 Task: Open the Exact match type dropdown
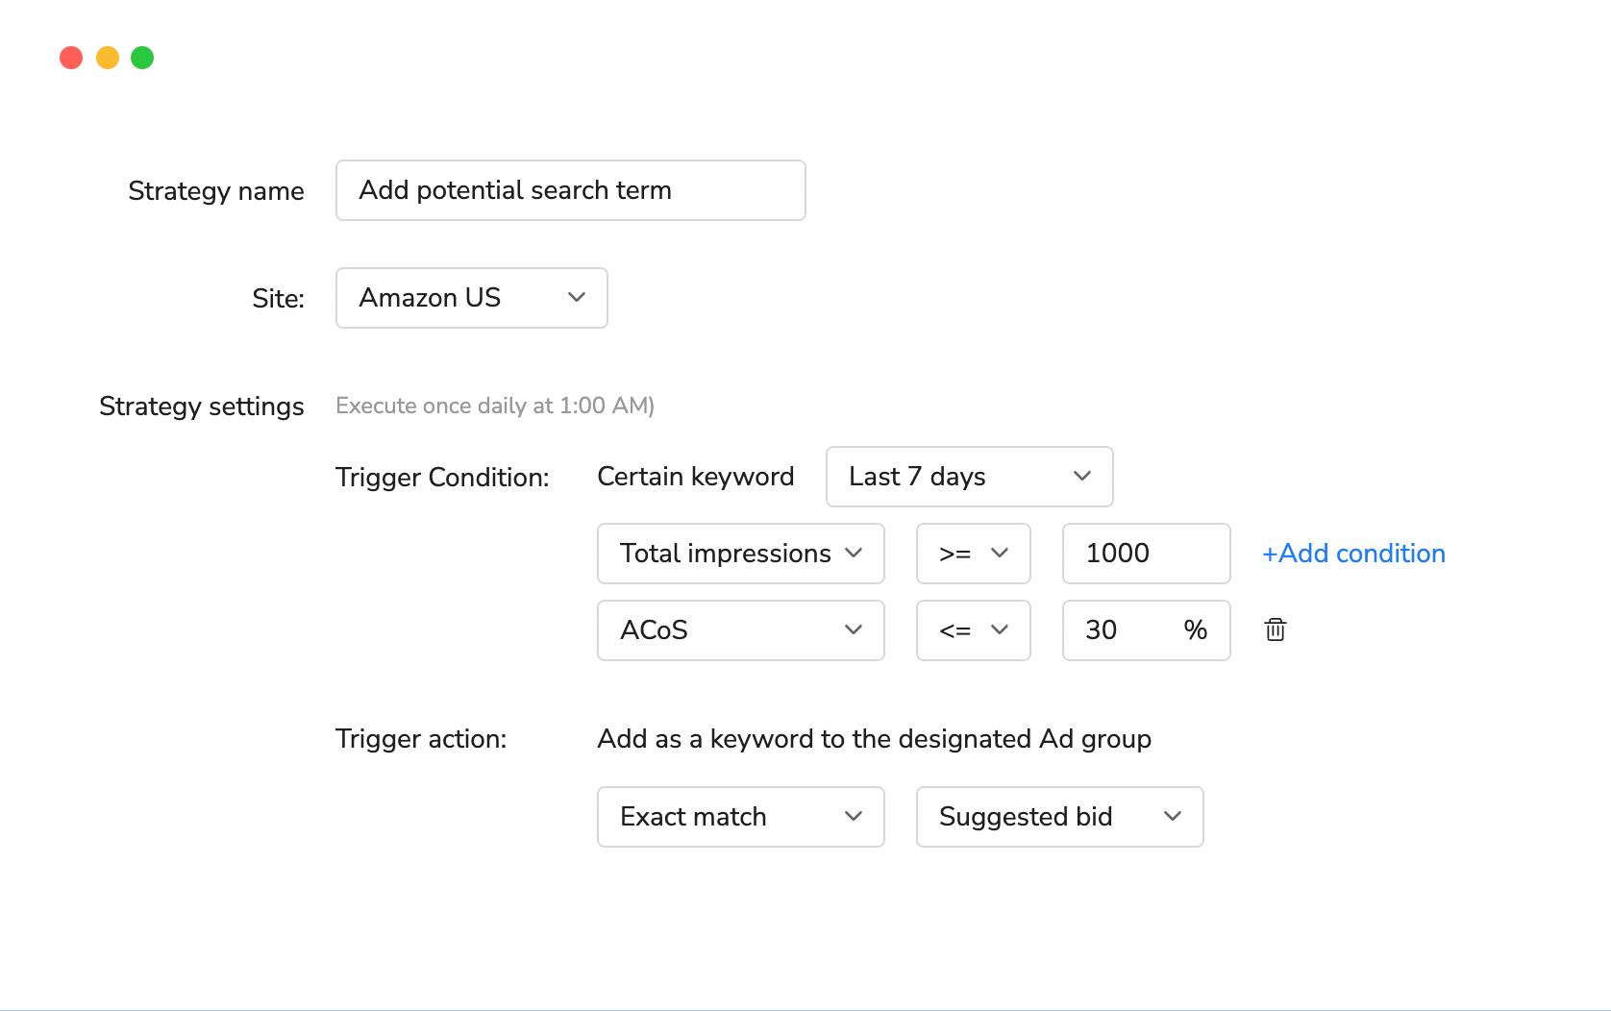coord(740,816)
